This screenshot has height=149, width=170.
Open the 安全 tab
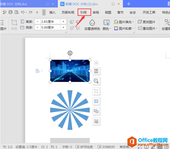(133, 12)
